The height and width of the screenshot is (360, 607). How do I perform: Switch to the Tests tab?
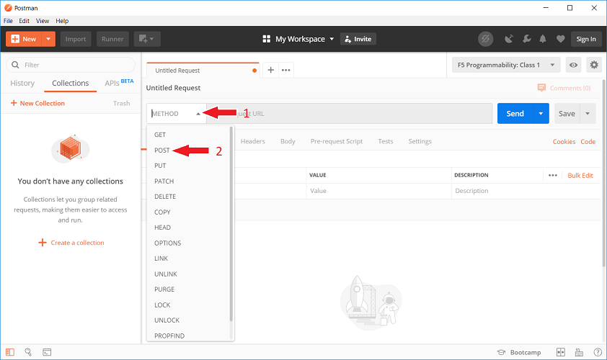(386, 142)
